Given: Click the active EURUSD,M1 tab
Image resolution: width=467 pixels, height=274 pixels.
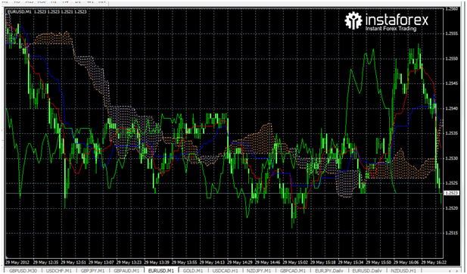Looking at the screenshot, I should tap(160, 270).
